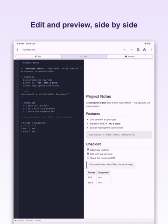Click the Format table header cell

91,173
